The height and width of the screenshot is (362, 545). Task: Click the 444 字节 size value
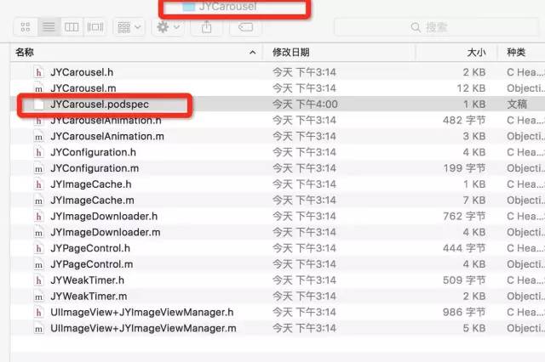(464, 248)
